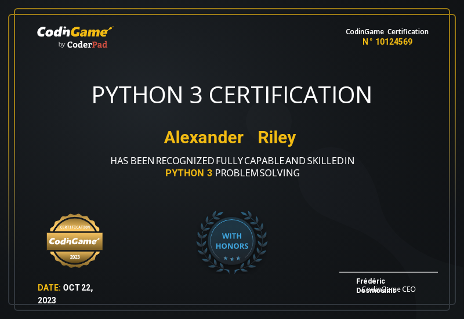Select the date Oct 22
The height and width of the screenshot is (319, 464).
78,288
